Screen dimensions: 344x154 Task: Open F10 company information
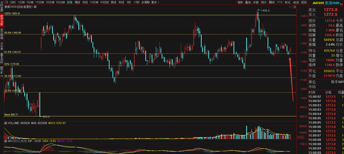(280, 2)
